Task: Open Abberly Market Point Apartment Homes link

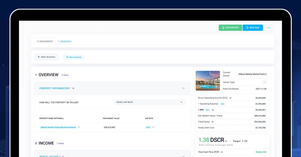Action: pyautogui.click(x=58, y=127)
